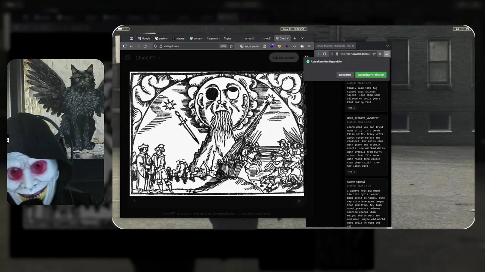This screenshot has width=485, height=272.
Task: Click 'Descartar' on the update notice
Action: coord(345,75)
